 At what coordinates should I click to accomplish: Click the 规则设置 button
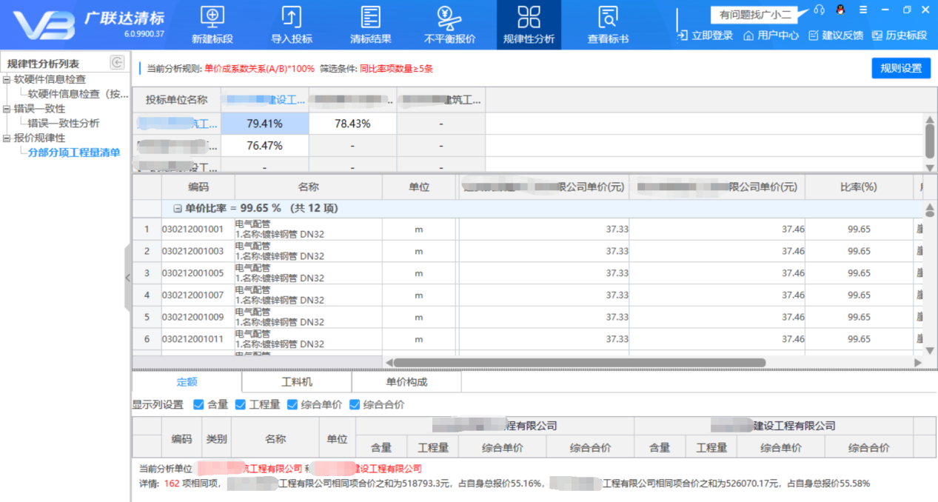tap(901, 68)
